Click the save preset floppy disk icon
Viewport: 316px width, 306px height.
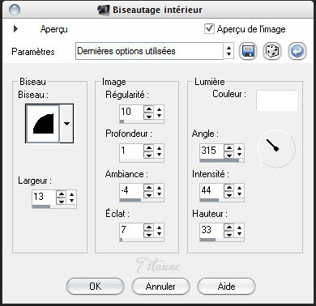(248, 51)
